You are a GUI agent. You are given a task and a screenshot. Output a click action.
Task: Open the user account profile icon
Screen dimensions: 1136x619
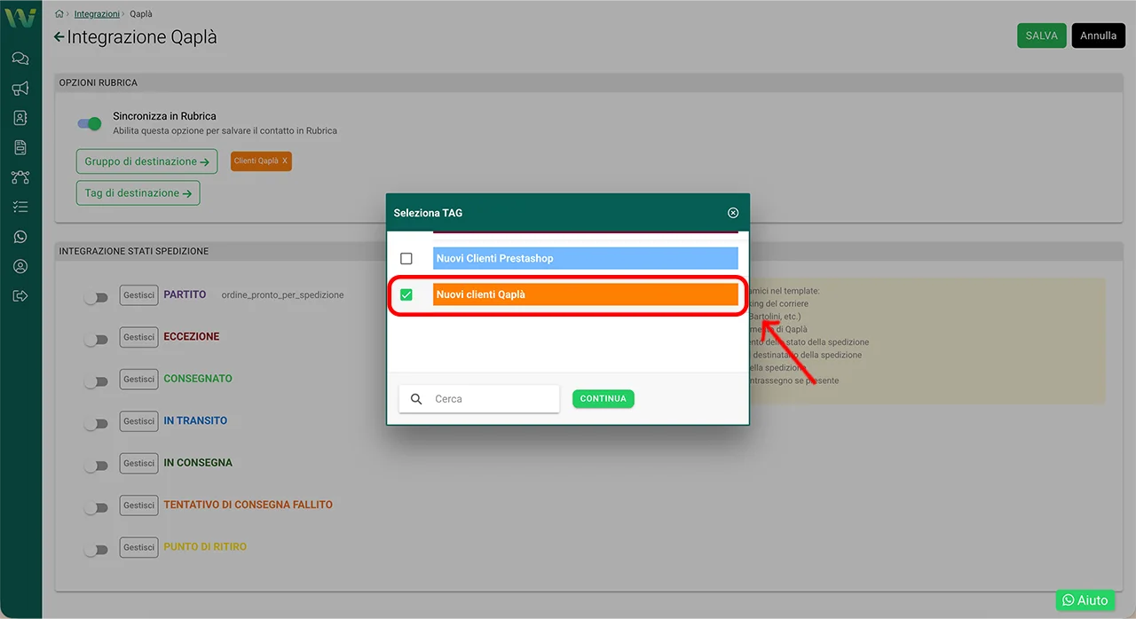[20, 266]
